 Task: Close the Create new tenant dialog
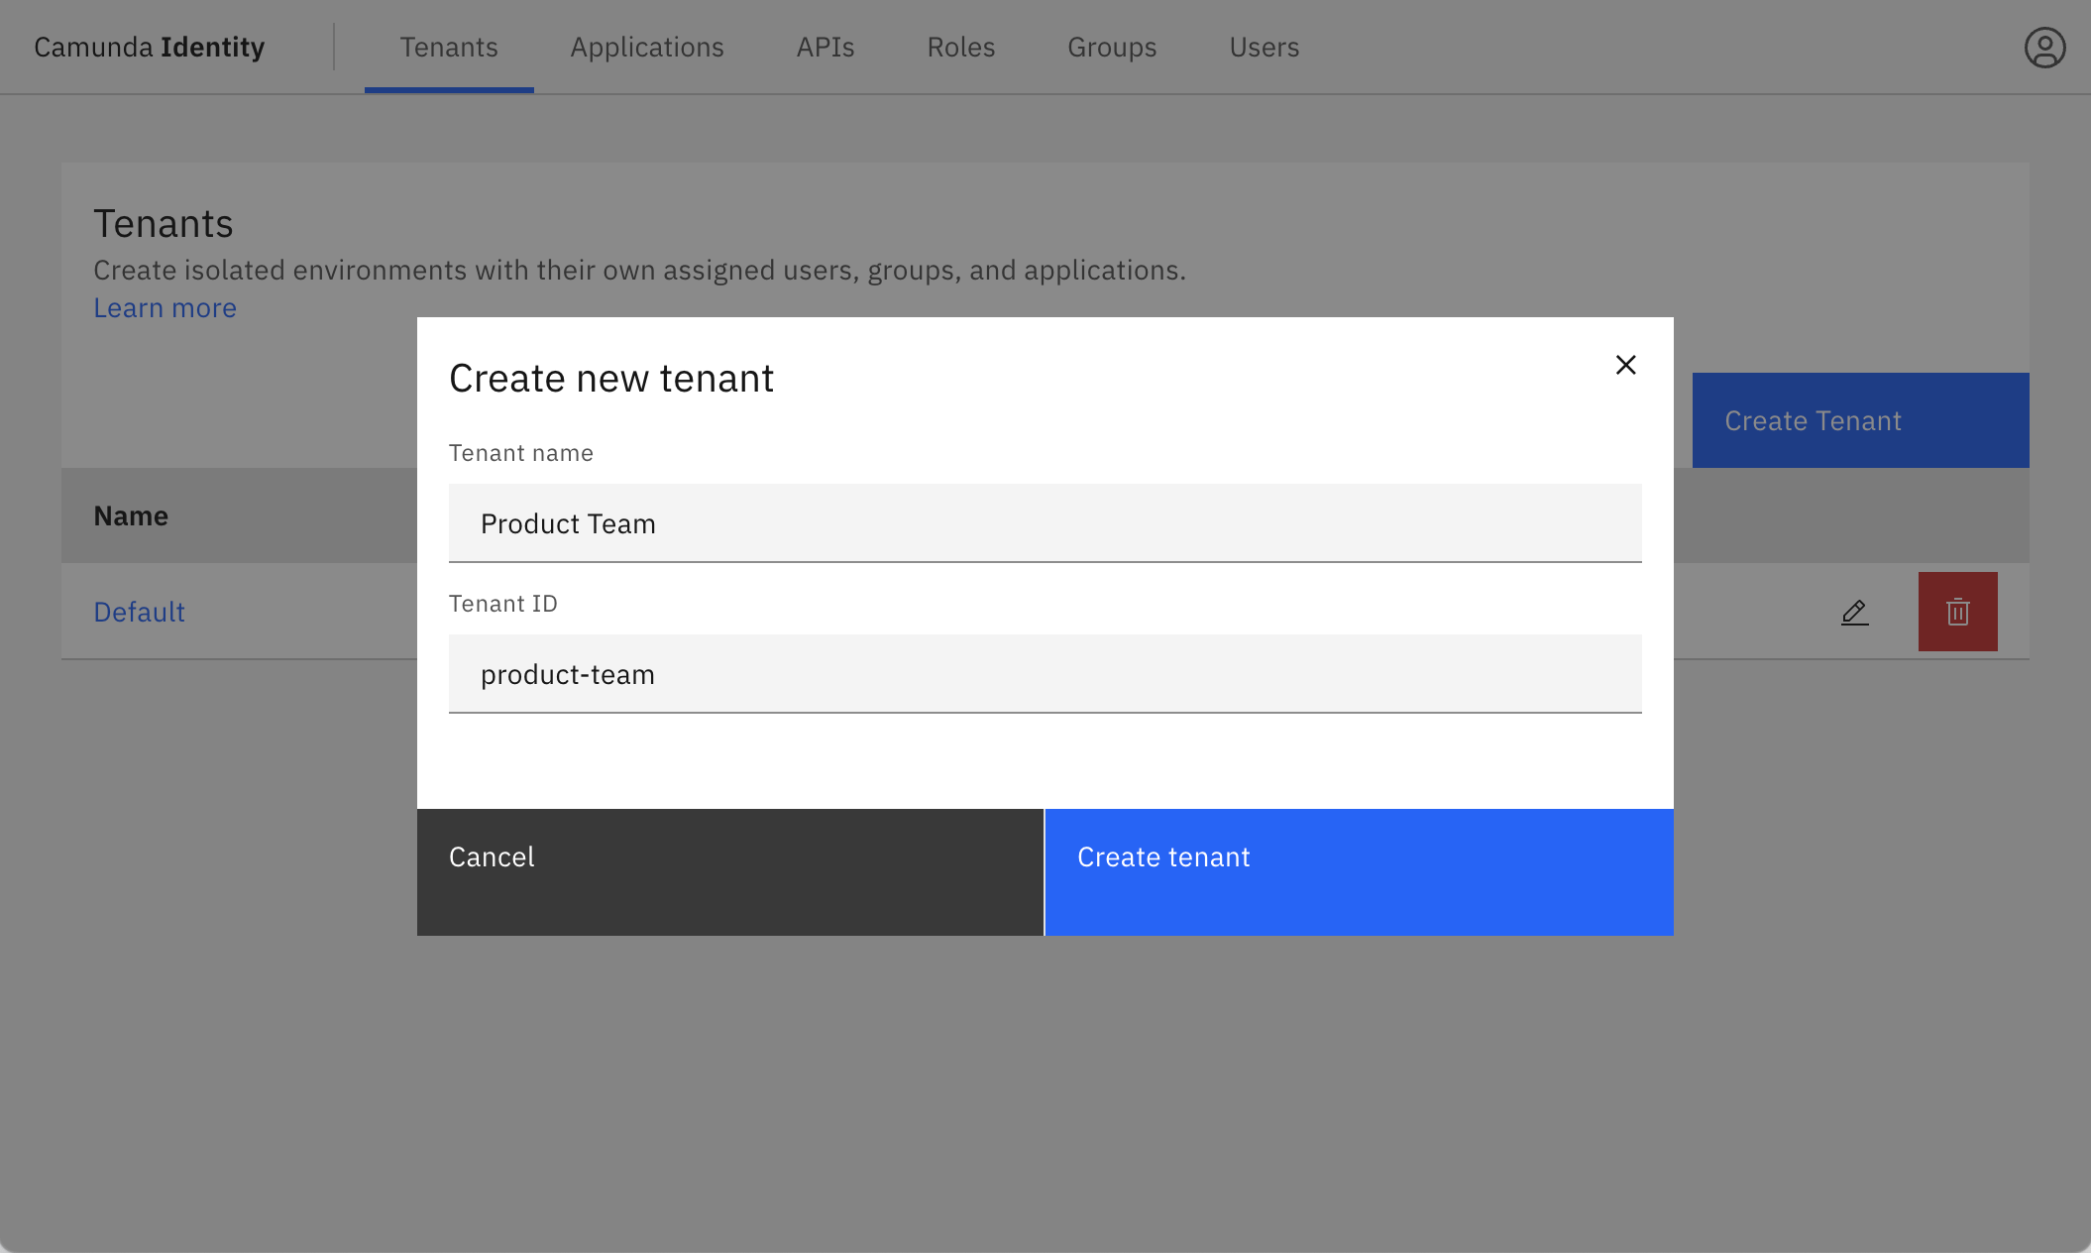coord(1624,365)
